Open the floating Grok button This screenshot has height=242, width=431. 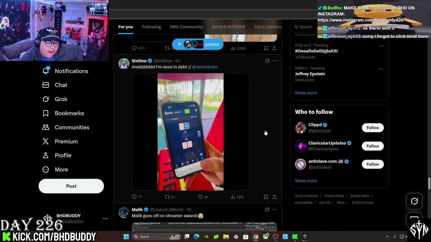pyautogui.click(x=414, y=201)
